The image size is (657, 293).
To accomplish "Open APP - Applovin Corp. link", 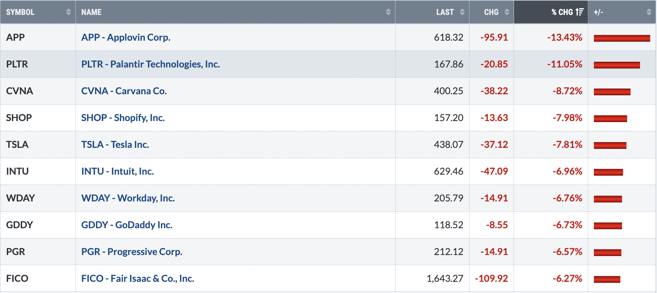I will [x=126, y=37].
